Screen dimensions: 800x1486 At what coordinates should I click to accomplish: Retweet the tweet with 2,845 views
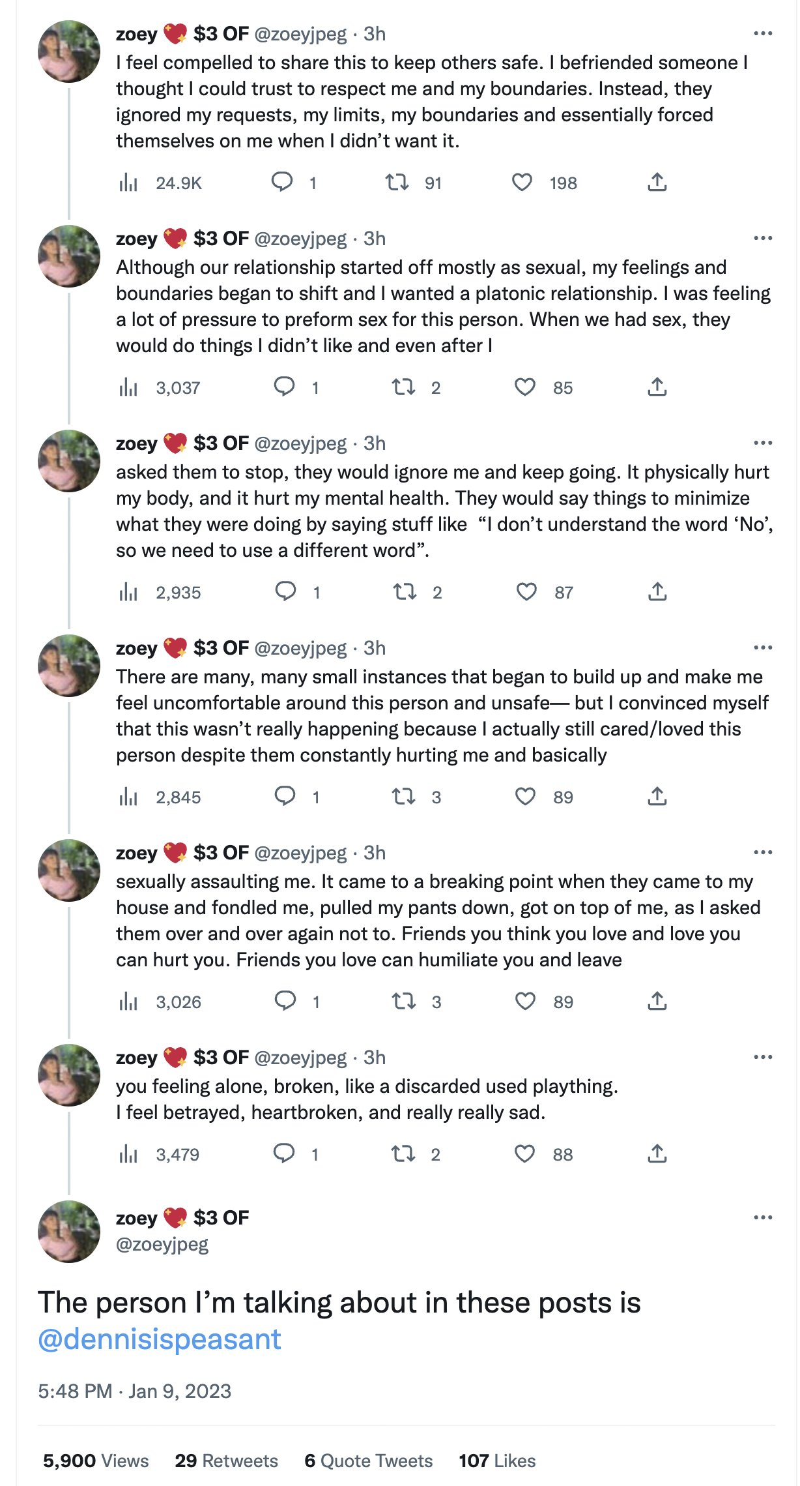403,797
